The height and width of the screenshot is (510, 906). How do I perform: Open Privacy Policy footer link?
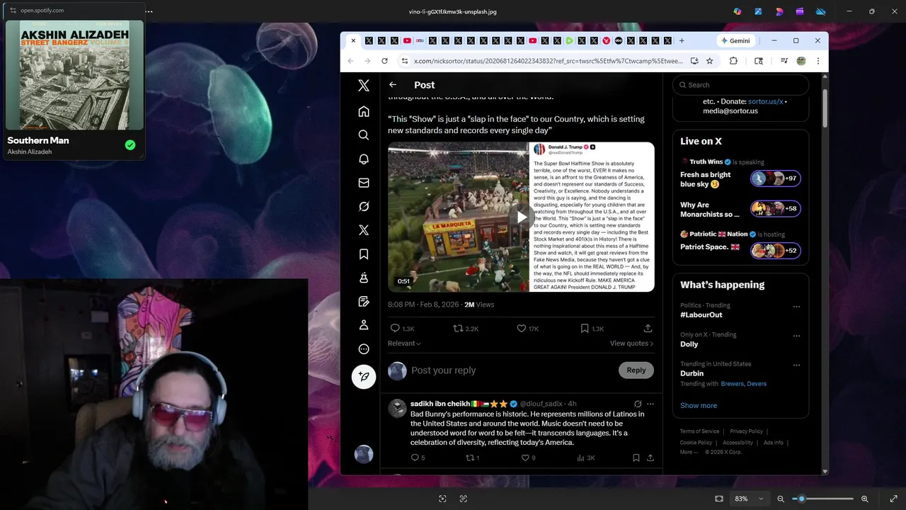coord(746,431)
